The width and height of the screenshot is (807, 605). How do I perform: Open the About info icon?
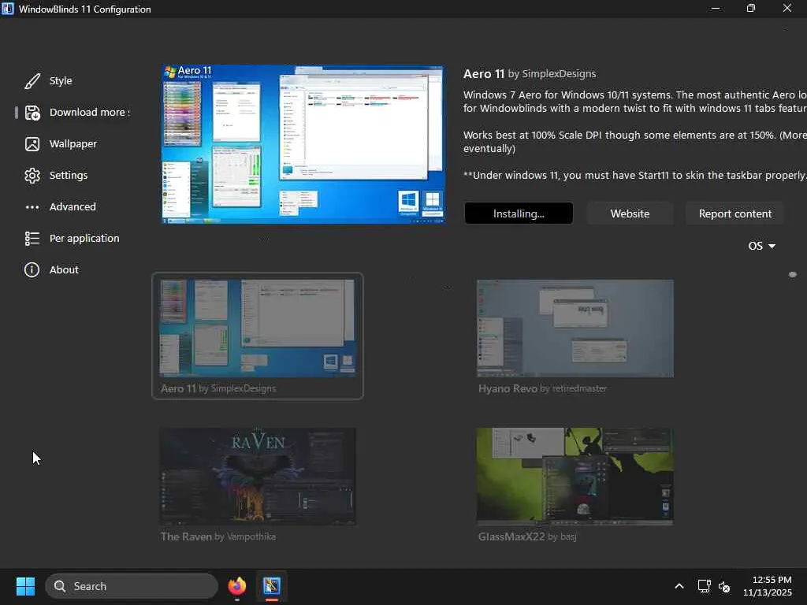point(32,269)
